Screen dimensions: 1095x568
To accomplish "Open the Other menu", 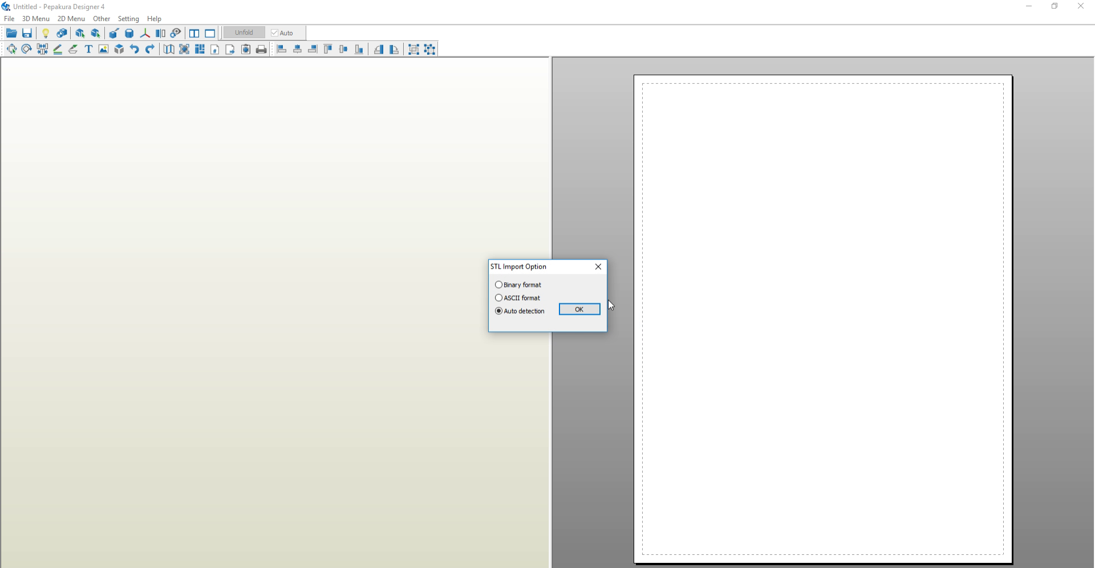I will [x=102, y=19].
